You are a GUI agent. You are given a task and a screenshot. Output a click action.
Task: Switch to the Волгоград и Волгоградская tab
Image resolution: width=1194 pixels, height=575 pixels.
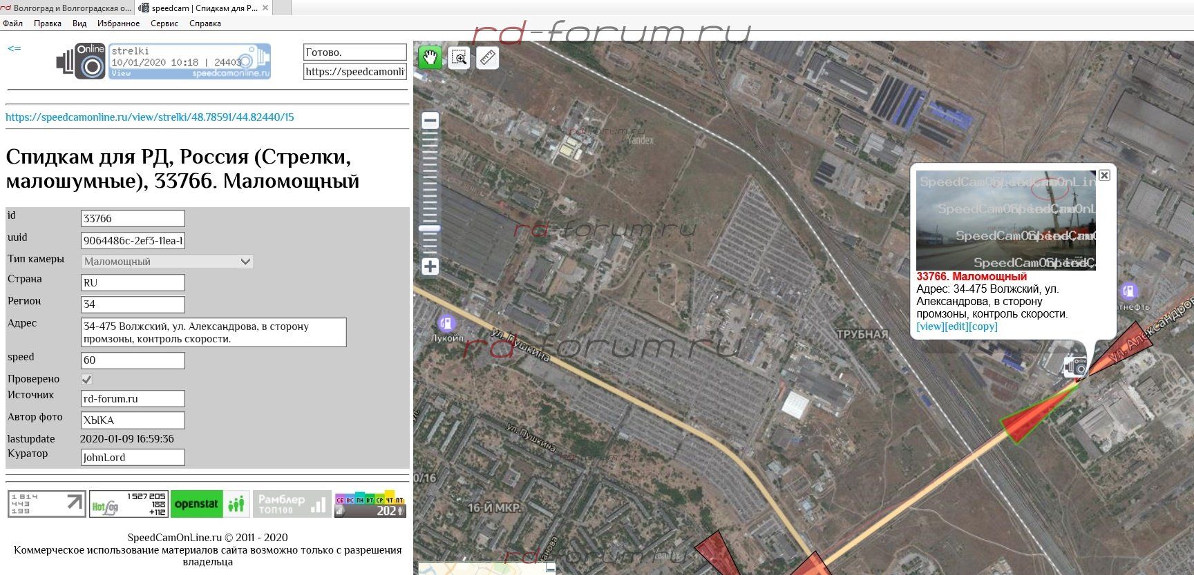67,8
